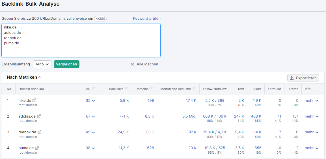Expand AS score 67 for adidas.de
The width and height of the screenshot is (326, 159).
[x=90, y=116]
